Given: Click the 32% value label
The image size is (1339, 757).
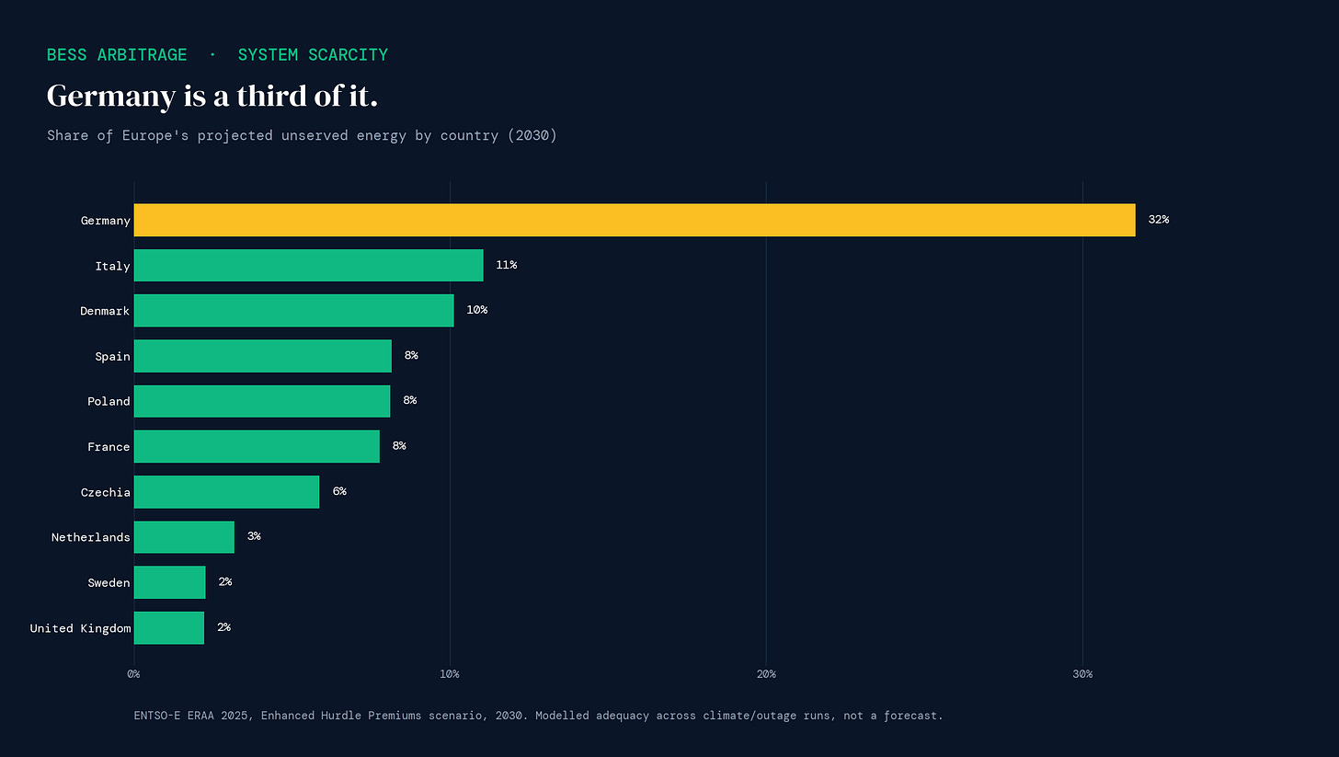Looking at the screenshot, I should (x=1158, y=220).
